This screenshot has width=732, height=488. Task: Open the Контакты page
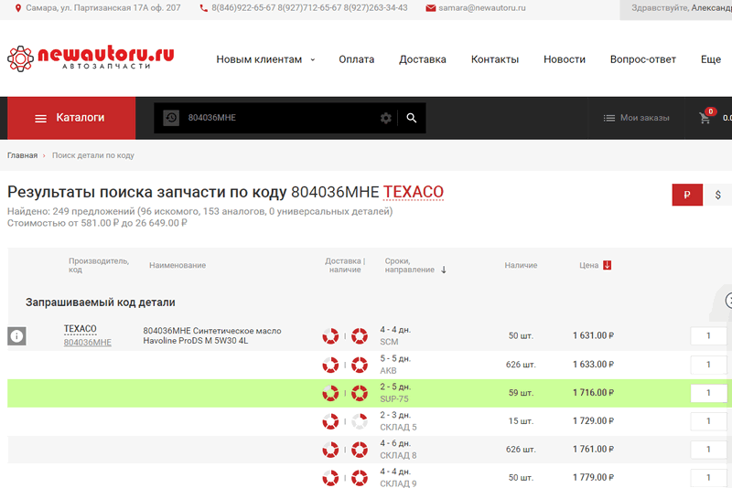point(495,59)
